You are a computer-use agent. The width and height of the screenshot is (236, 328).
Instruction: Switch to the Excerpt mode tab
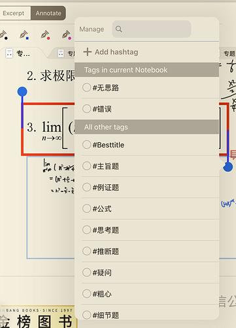[14, 13]
